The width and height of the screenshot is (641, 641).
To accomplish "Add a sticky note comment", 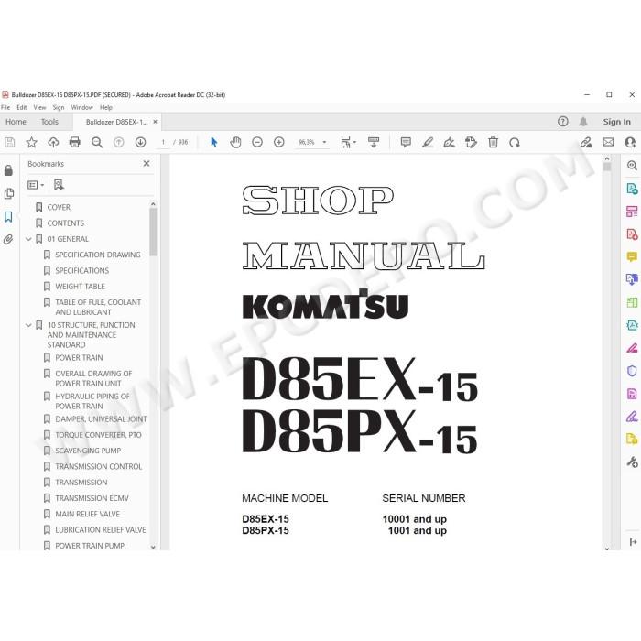I will [x=406, y=142].
